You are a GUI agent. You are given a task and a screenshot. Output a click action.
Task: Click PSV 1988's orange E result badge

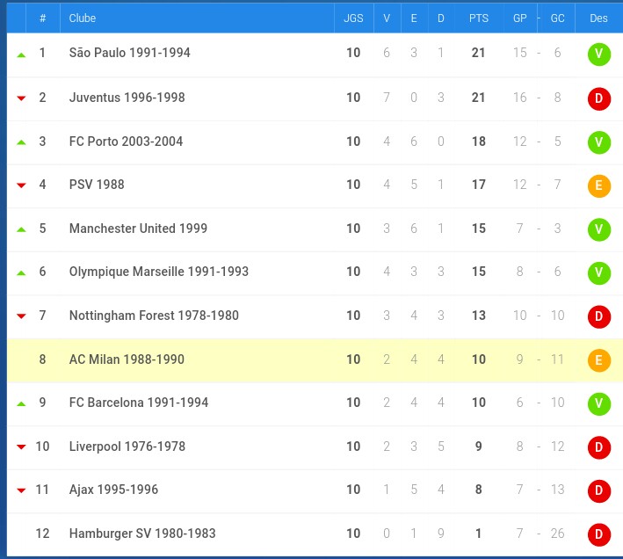pos(598,185)
